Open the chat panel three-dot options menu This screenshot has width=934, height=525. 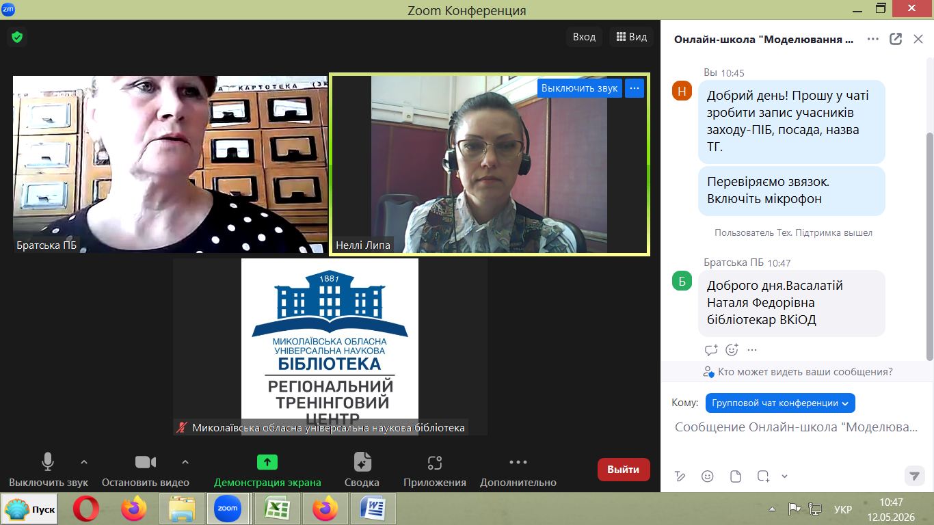pyautogui.click(x=873, y=39)
